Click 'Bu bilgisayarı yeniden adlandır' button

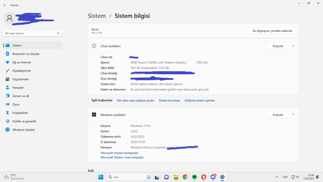(x=273, y=31)
